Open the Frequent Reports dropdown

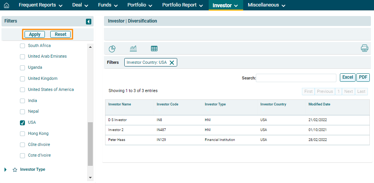pos(40,5)
